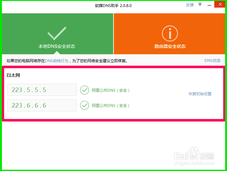Click the 223.6.6.6 DNS input field

[x=42, y=105]
